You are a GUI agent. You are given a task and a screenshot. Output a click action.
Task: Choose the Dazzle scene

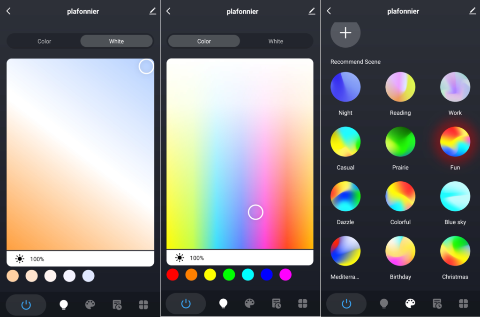click(x=345, y=196)
